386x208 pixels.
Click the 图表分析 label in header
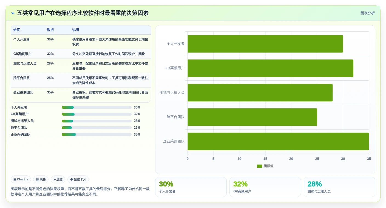tap(367, 13)
